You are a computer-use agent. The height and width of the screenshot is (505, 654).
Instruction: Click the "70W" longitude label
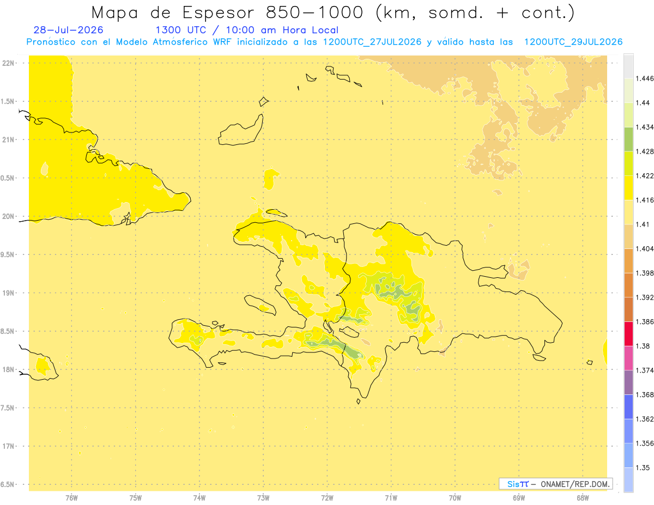tap(455, 498)
